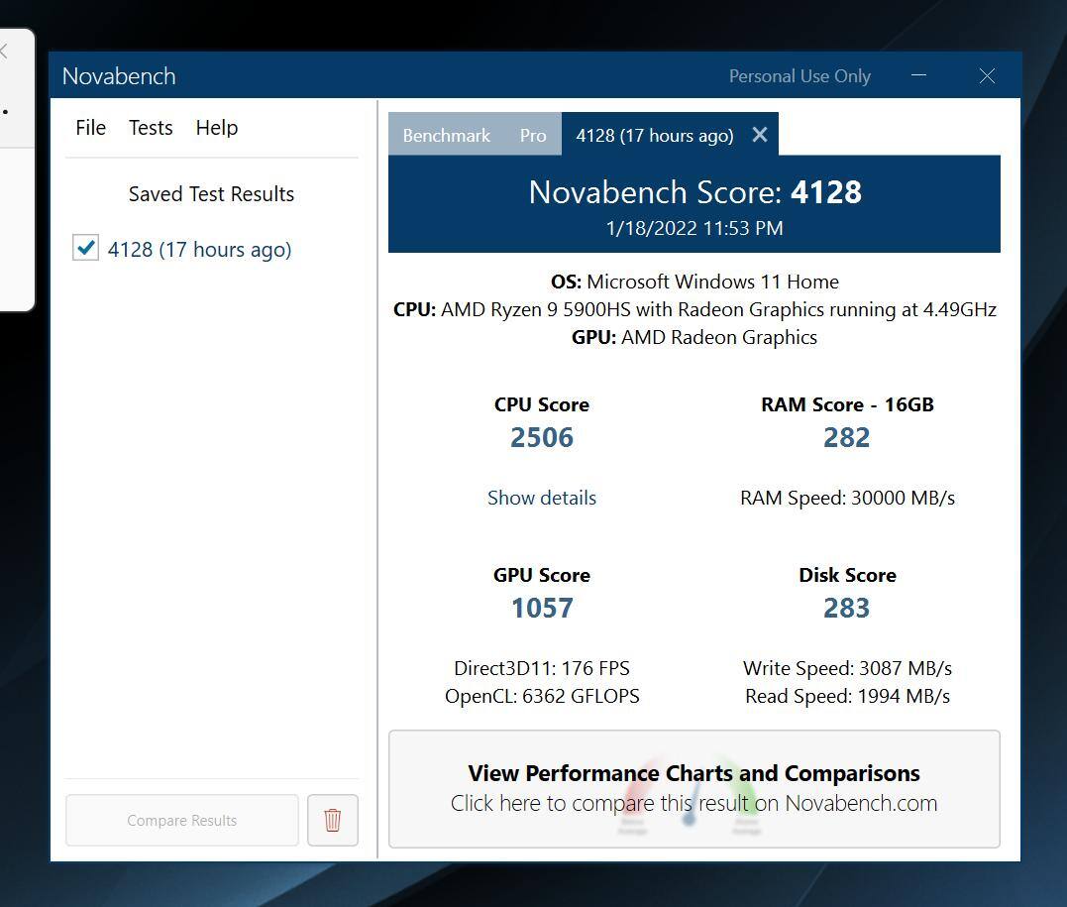Click the GPU Score value 1057

(x=541, y=608)
